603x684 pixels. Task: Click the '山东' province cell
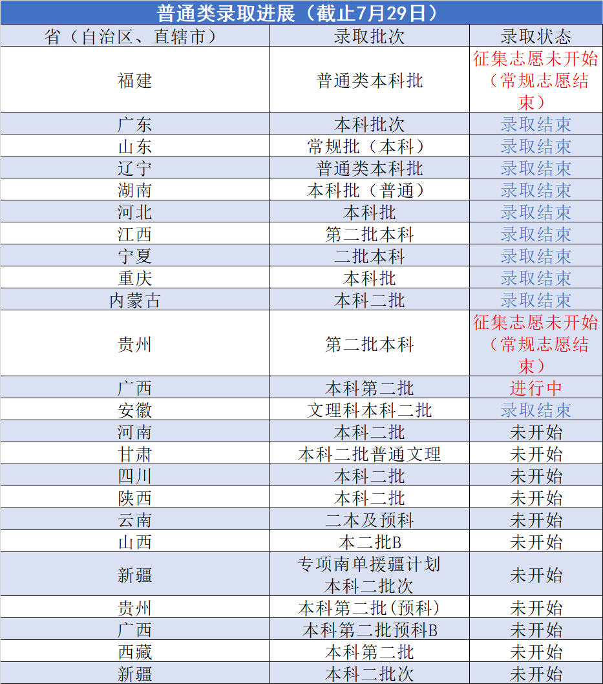coord(134,146)
